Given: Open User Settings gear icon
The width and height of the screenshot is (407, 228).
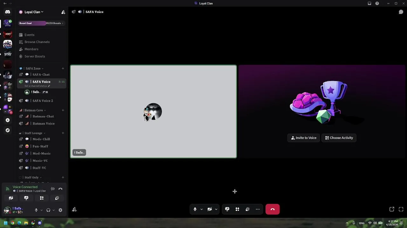Looking at the screenshot, I should [x=60, y=210].
